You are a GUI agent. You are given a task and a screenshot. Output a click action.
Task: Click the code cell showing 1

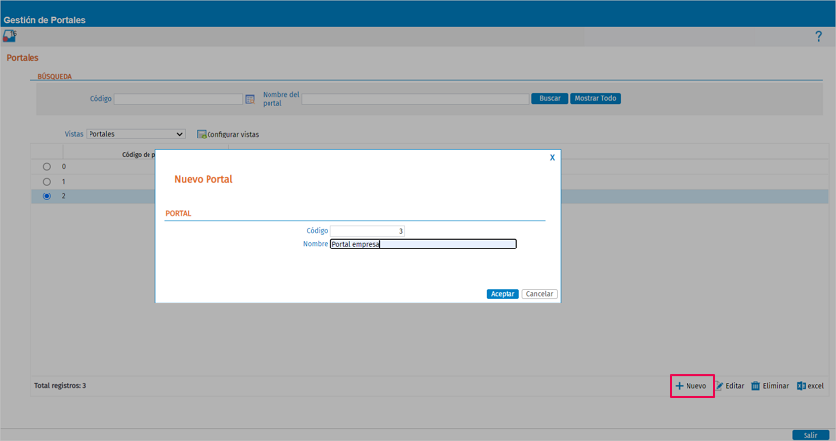tap(64, 182)
